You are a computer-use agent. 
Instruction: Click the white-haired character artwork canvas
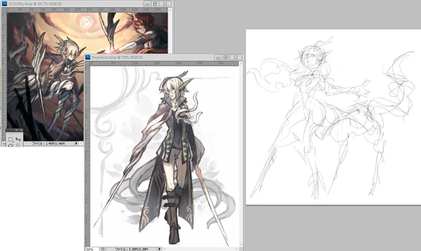coord(164,156)
